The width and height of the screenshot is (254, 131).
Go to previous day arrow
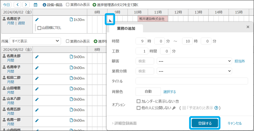pyautogui.click(x=17, y=5)
